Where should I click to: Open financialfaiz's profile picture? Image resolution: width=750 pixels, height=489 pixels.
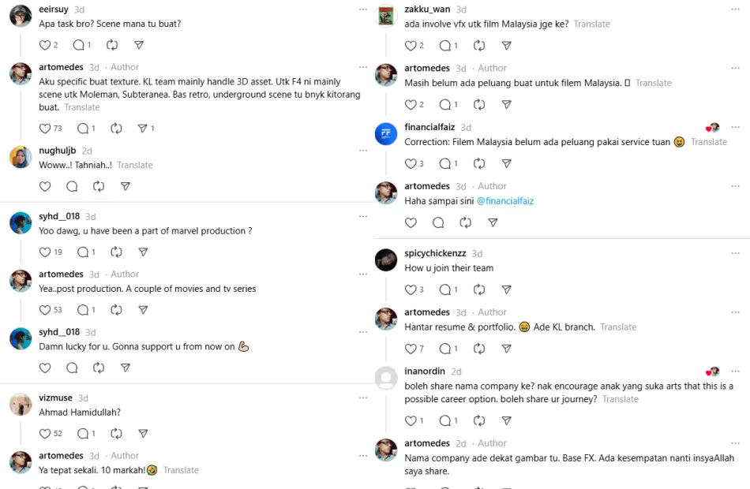point(386,134)
